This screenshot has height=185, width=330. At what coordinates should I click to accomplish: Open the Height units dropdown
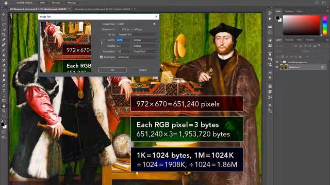coord(145,46)
